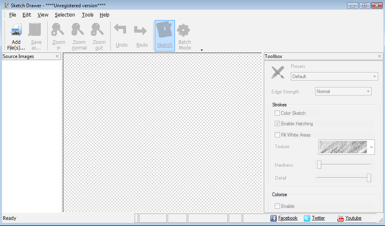Click the YouTube logo icon
This screenshot has height=226, width=385.
tap(341, 218)
